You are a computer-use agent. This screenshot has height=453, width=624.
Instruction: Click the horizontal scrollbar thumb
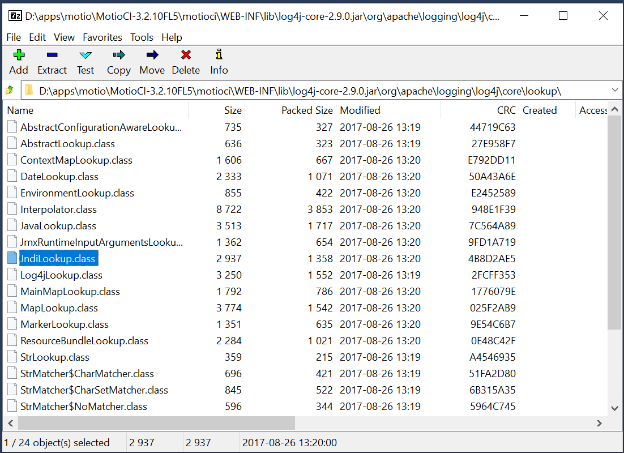(x=156, y=423)
